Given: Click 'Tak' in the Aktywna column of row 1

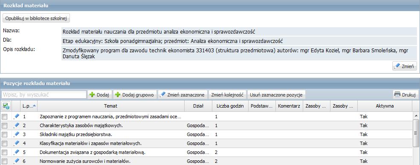Looking at the screenshot, I should [363, 117].
